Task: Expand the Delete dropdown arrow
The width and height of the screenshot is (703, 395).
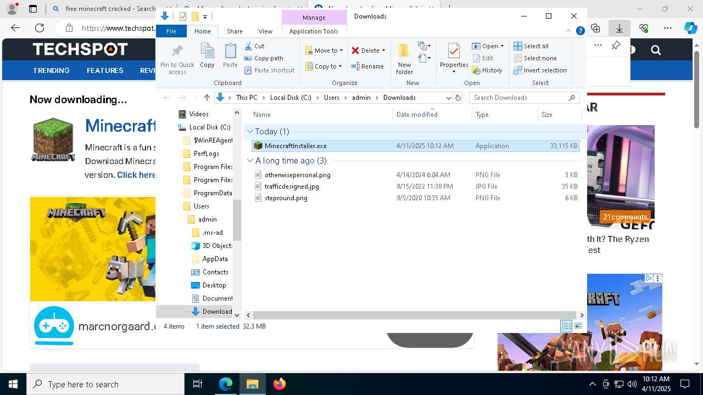Action: (383, 50)
